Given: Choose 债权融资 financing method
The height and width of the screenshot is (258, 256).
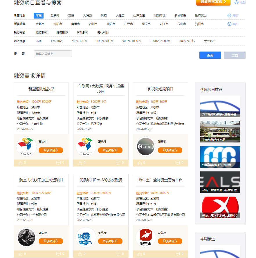Looking at the screenshot, I should [x=42, y=33].
